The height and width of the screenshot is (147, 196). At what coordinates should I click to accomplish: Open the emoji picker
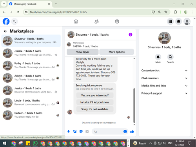click(125, 131)
